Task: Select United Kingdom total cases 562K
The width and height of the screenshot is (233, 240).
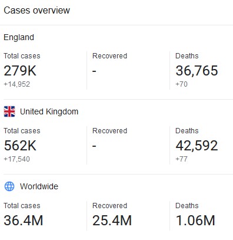Action: pyautogui.click(x=20, y=146)
